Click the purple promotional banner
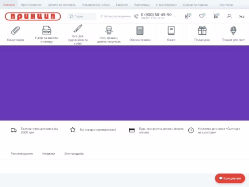This screenshot has height=187, width=249. click(x=125, y=83)
